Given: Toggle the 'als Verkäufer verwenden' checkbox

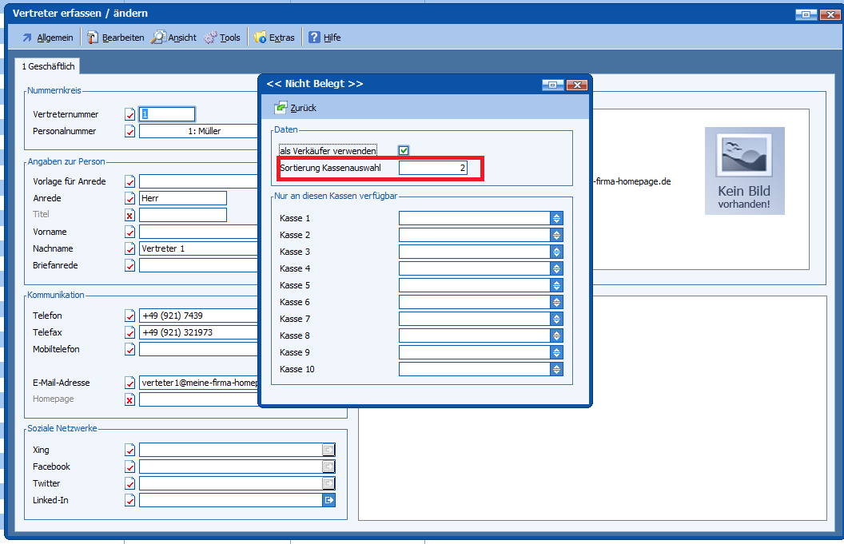Looking at the screenshot, I should 404,151.
